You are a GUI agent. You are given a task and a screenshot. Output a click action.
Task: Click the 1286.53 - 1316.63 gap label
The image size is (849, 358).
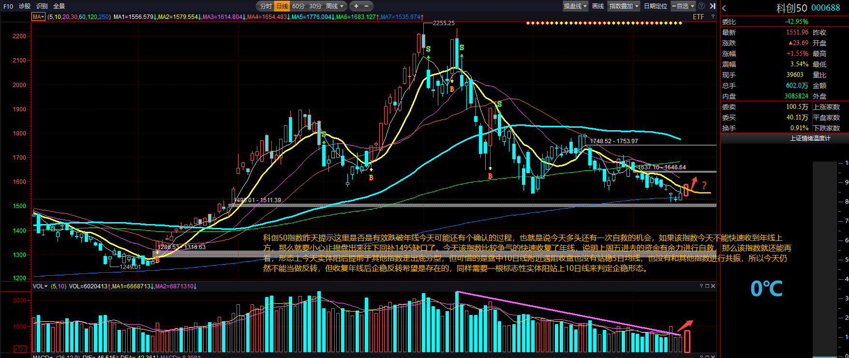[181, 247]
